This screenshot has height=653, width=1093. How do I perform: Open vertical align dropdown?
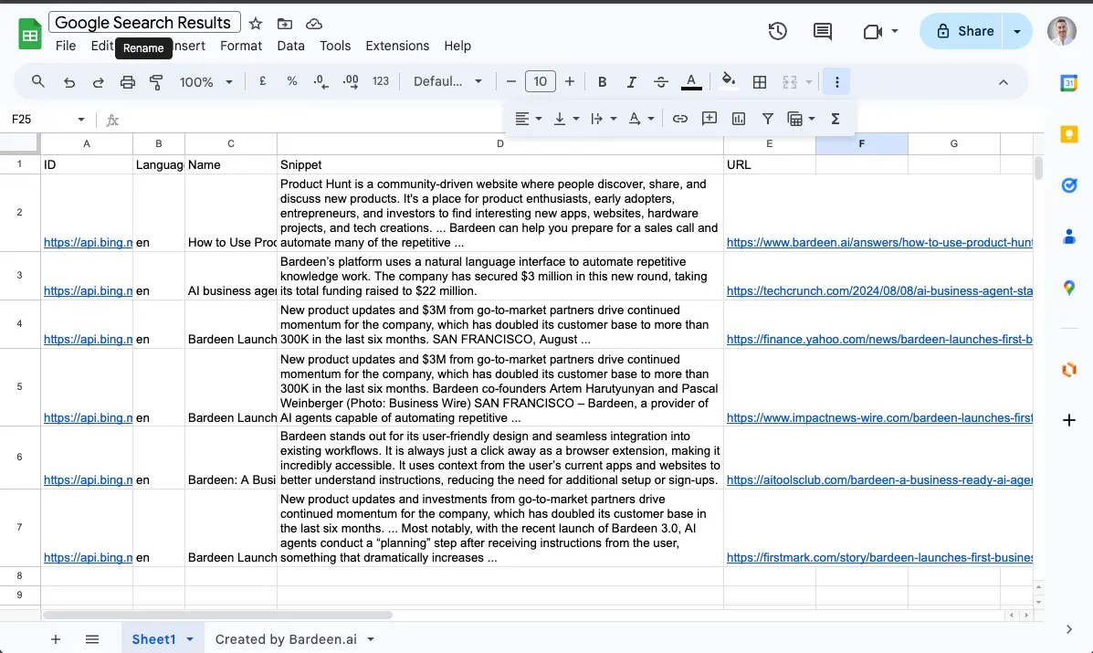tap(566, 119)
